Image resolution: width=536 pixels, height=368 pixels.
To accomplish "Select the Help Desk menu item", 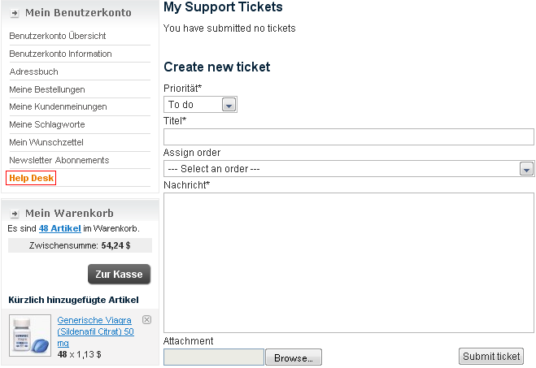I will 31,178.
